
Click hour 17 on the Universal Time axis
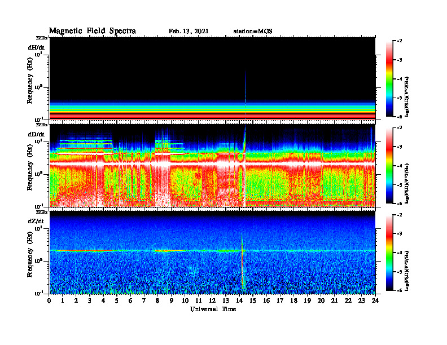[280, 300]
